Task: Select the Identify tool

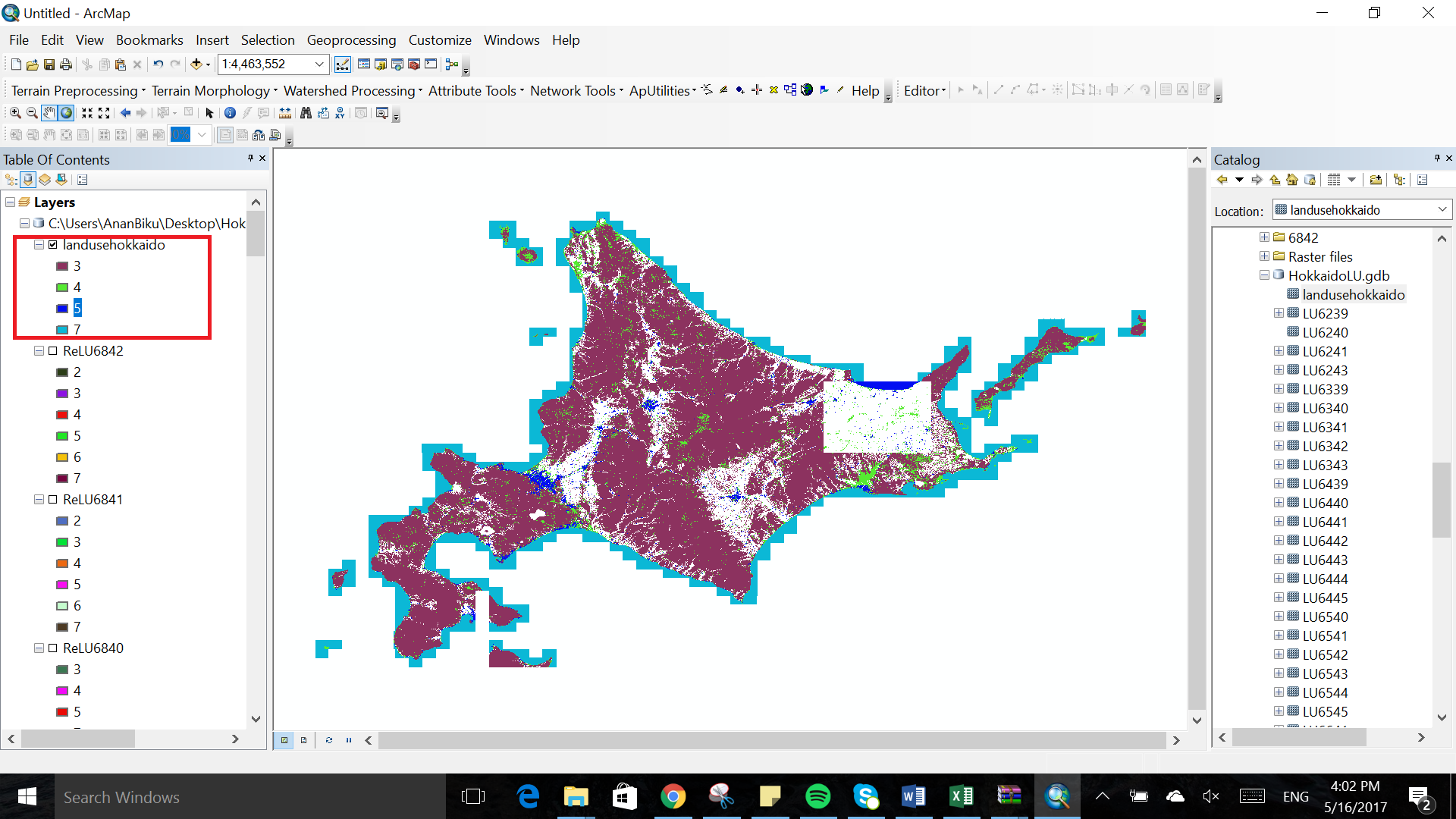Action: (230, 113)
